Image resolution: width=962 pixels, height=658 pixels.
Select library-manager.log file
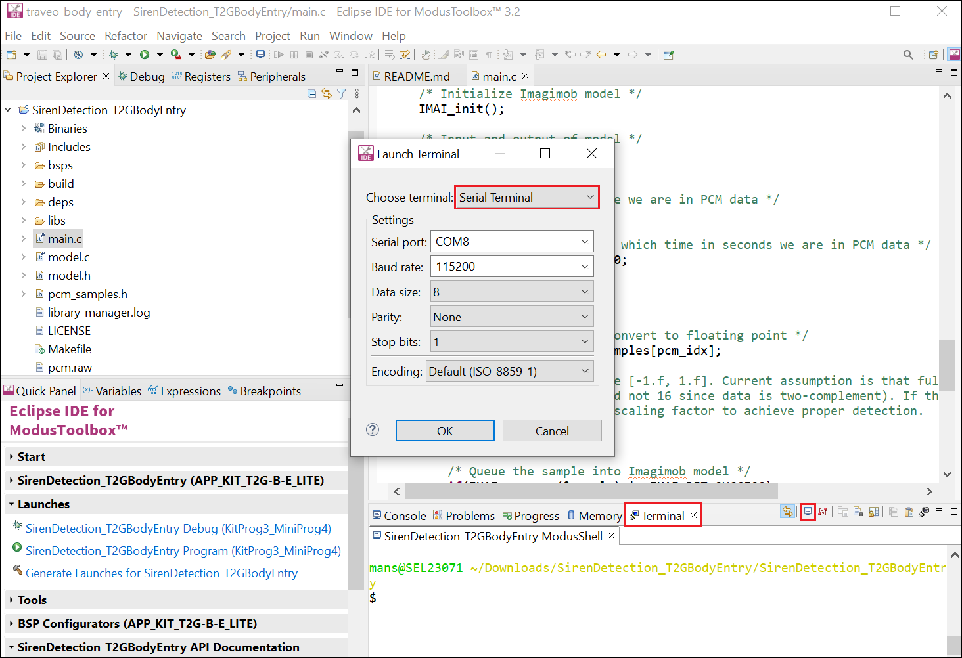[x=99, y=313]
